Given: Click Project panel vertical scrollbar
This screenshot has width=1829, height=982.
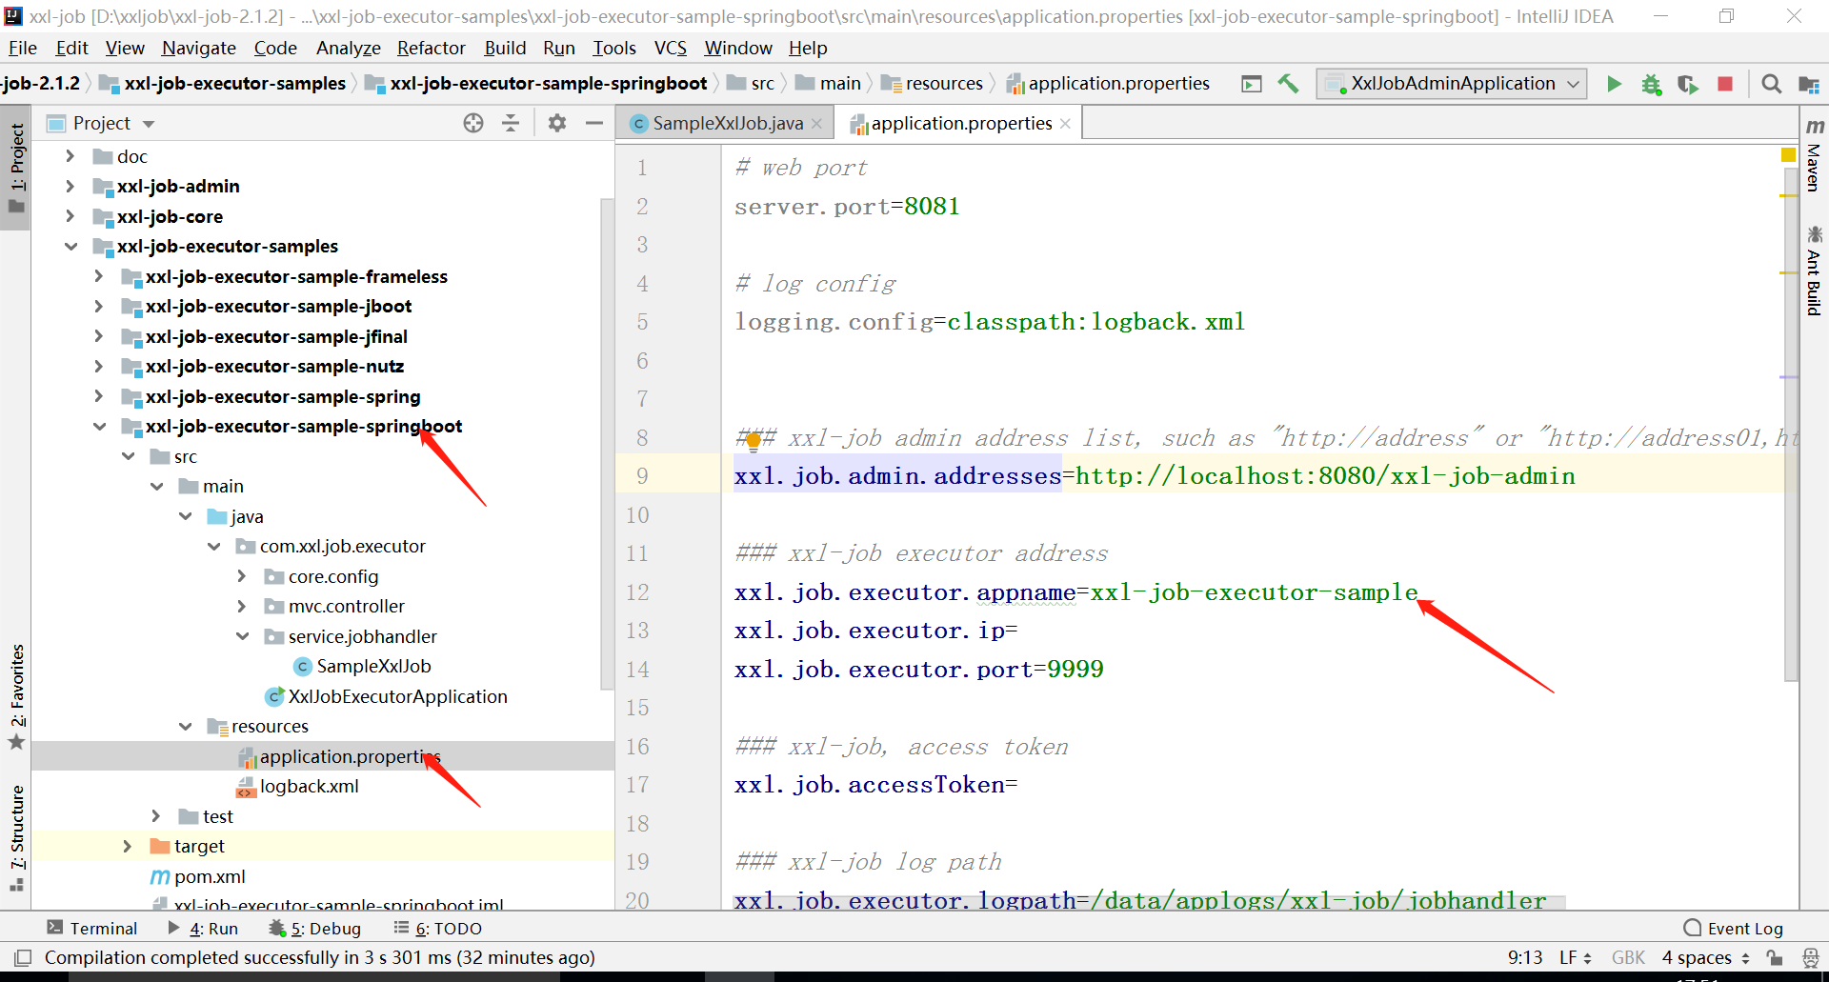Looking at the screenshot, I should [607, 443].
